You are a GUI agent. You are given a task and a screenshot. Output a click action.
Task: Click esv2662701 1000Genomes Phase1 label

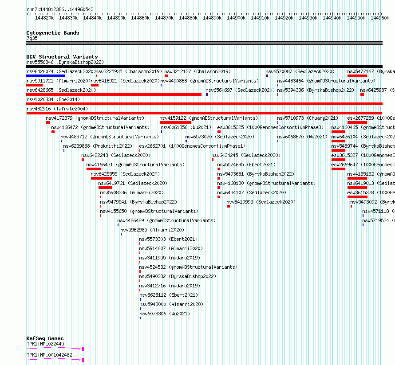pyautogui.click(x=192, y=146)
